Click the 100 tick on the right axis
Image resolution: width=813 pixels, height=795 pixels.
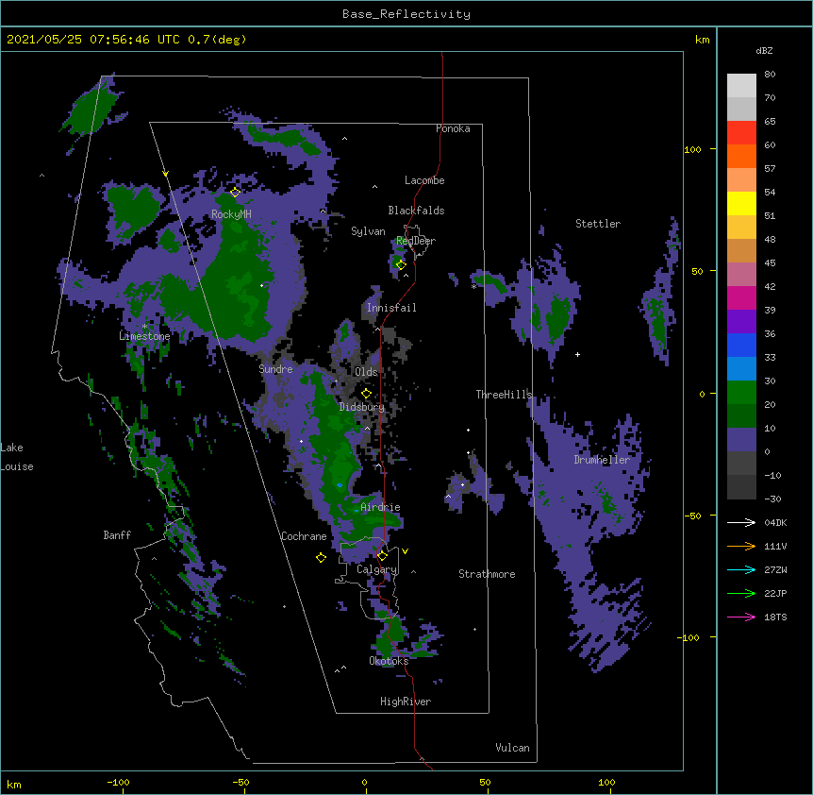(x=692, y=149)
